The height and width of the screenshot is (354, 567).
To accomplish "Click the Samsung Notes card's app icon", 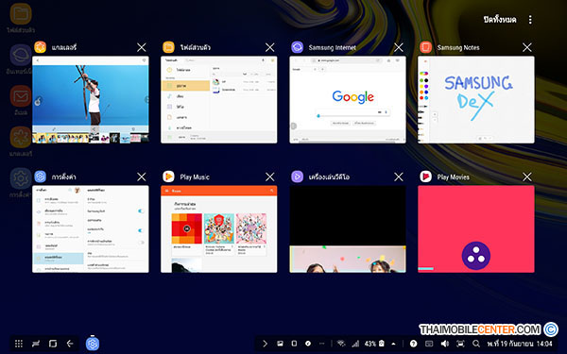I will (425, 47).
